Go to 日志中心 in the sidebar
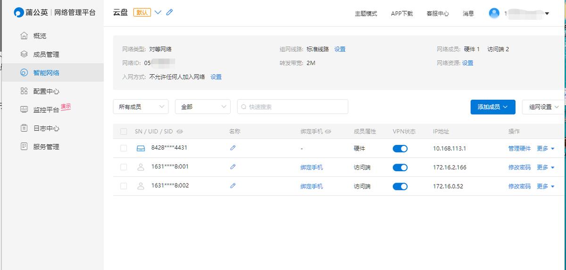The height and width of the screenshot is (270, 566). tap(46, 128)
